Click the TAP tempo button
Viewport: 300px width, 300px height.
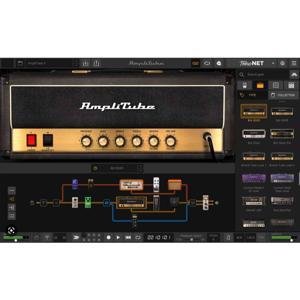click(x=261, y=237)
